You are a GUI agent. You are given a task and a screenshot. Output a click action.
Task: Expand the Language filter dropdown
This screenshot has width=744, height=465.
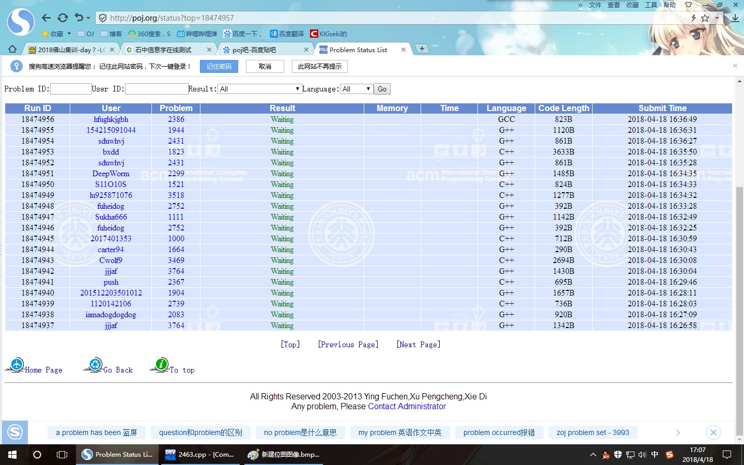[x=356, y=89]
